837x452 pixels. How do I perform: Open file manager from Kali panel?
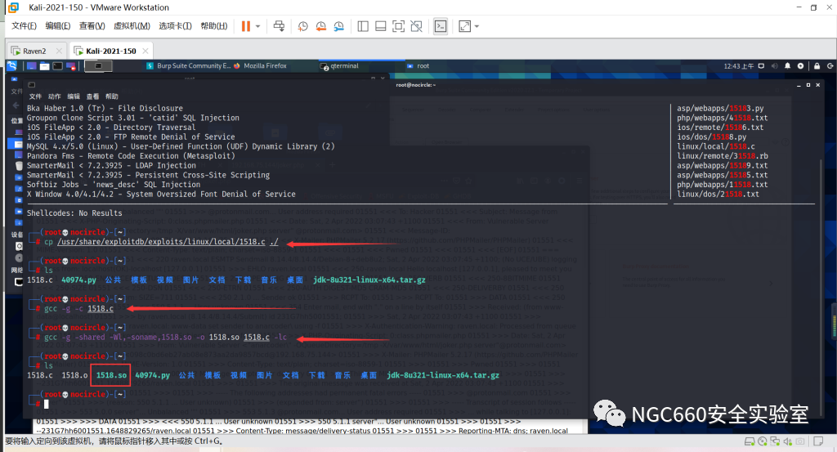(44, 66)
